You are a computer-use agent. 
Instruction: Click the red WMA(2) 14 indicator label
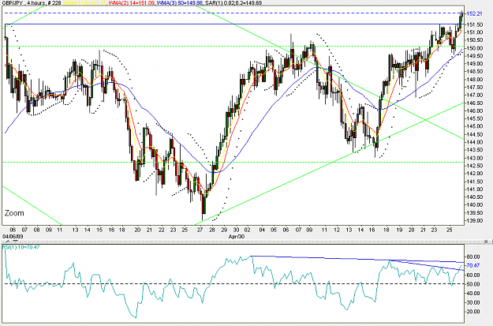click(x=132, y=3)
